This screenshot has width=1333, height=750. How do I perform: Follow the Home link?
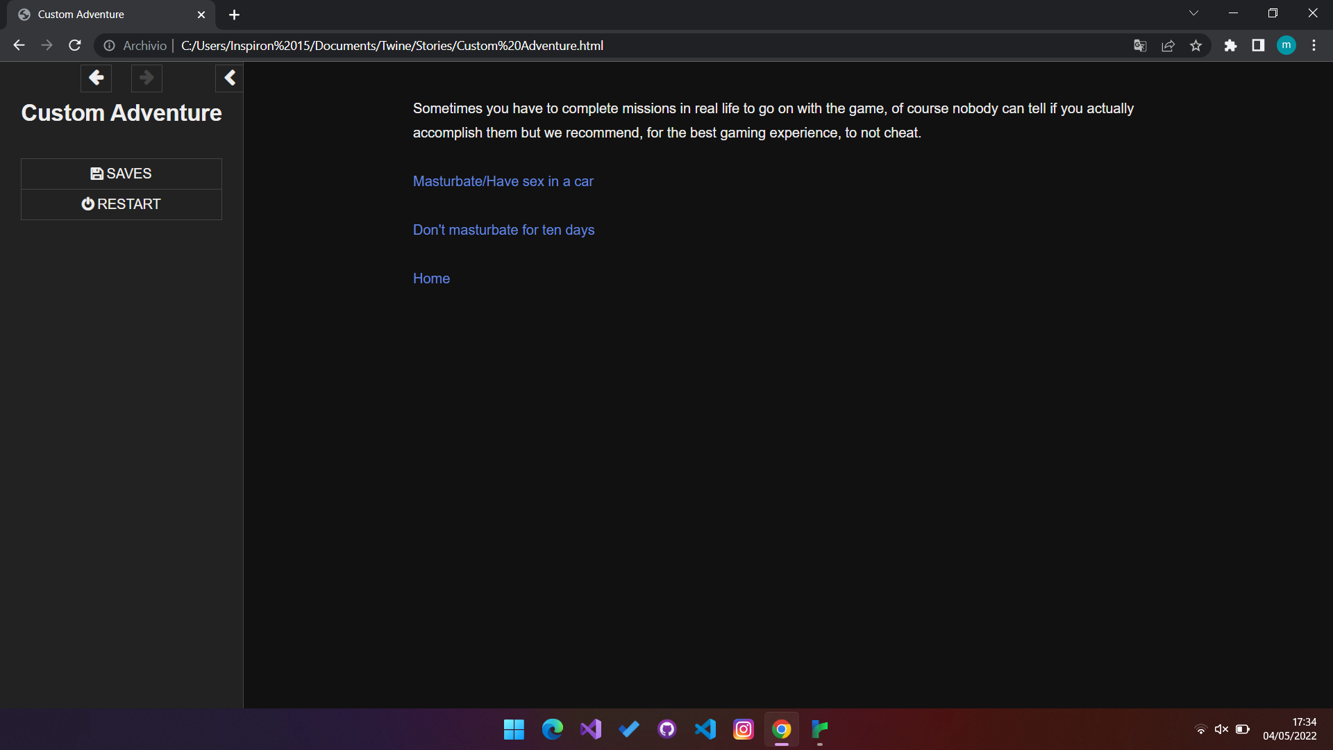(431, 278)
